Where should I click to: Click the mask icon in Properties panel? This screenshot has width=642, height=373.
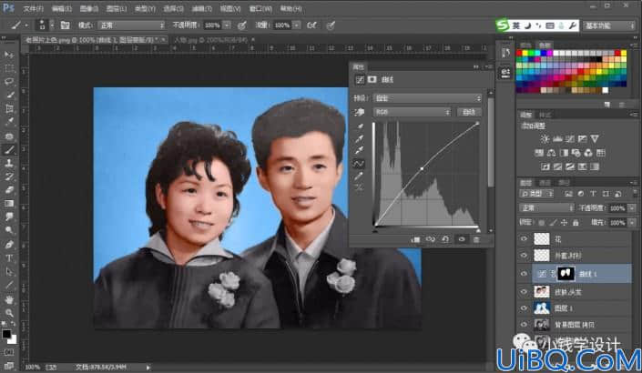[x=372, y=79]
